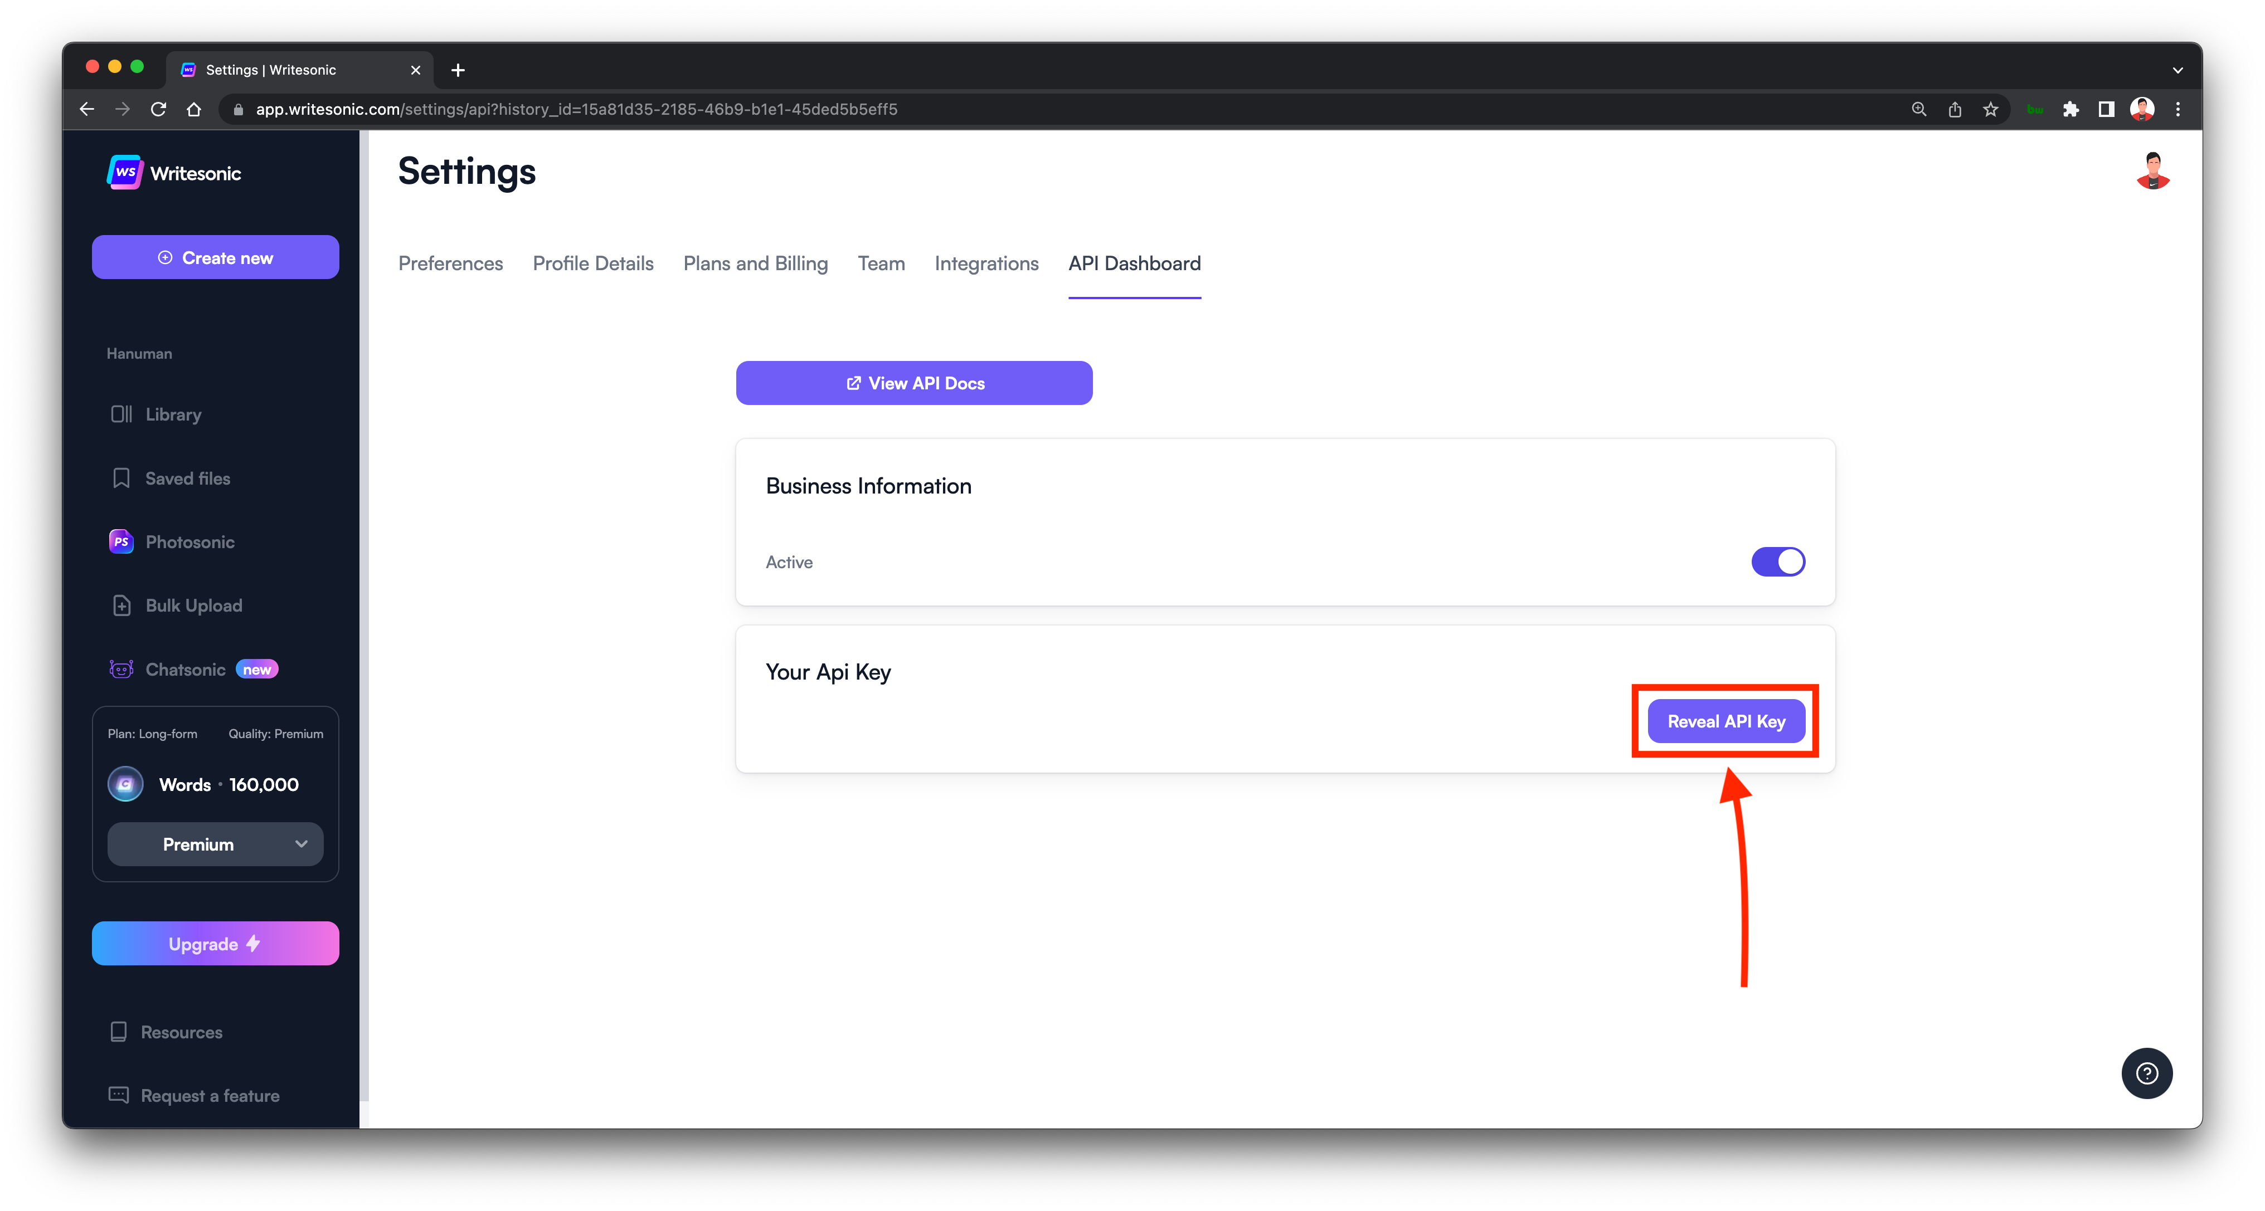Open the Integrations tab

pyautogui.click(x=986, y=263)
